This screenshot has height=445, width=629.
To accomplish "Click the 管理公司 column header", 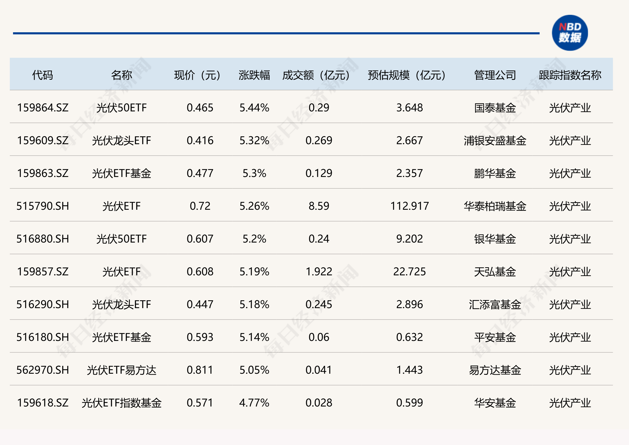I will pos(495,75).
